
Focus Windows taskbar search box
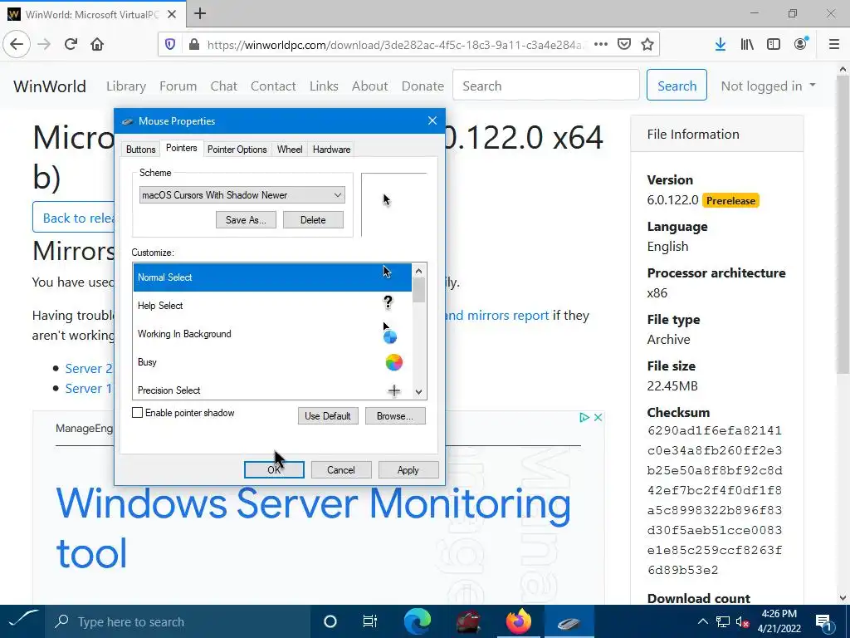[178, 621]
